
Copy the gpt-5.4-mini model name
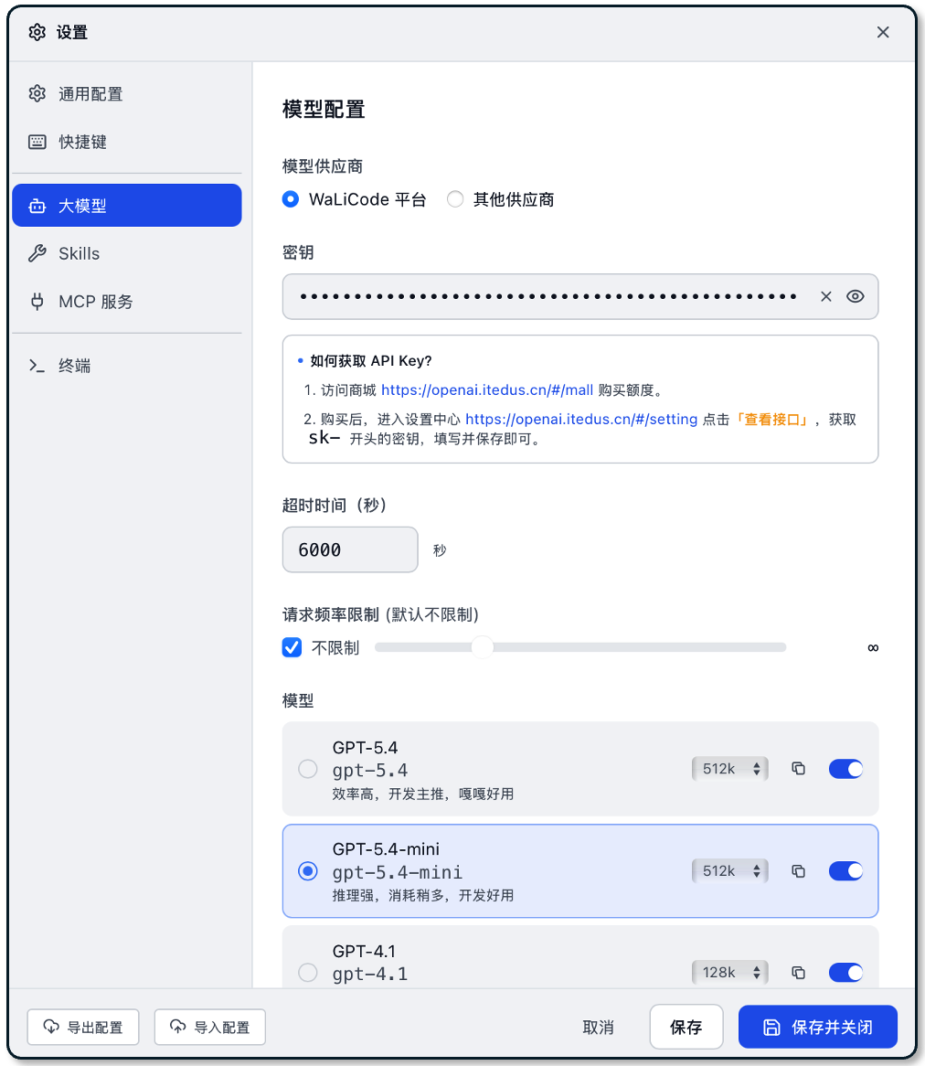pyautogui.click(x=799, y=871)
